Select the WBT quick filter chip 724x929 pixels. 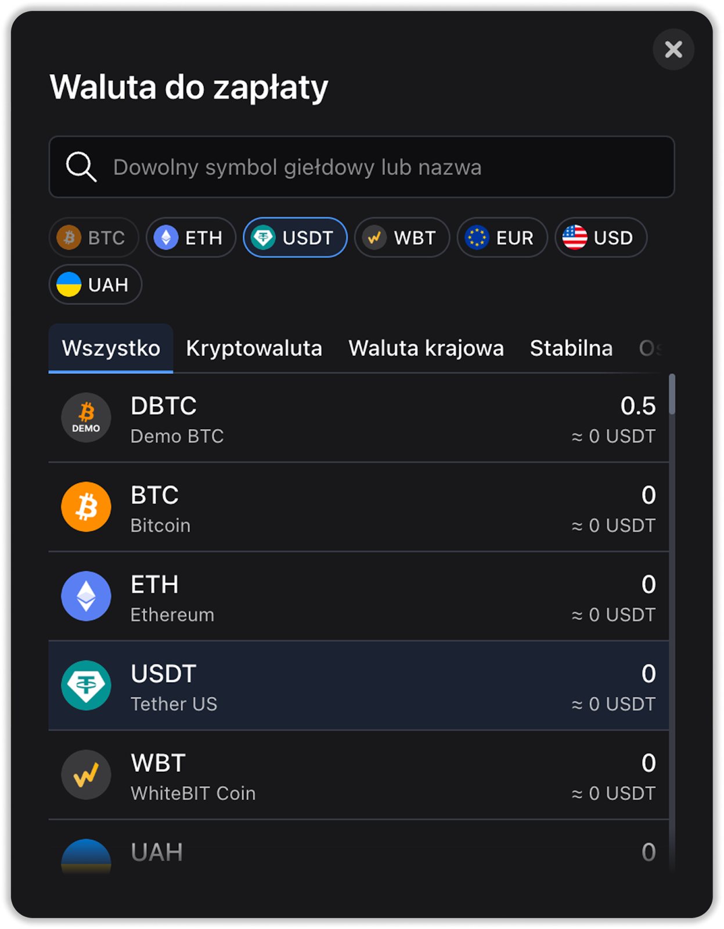pos(402,237)
